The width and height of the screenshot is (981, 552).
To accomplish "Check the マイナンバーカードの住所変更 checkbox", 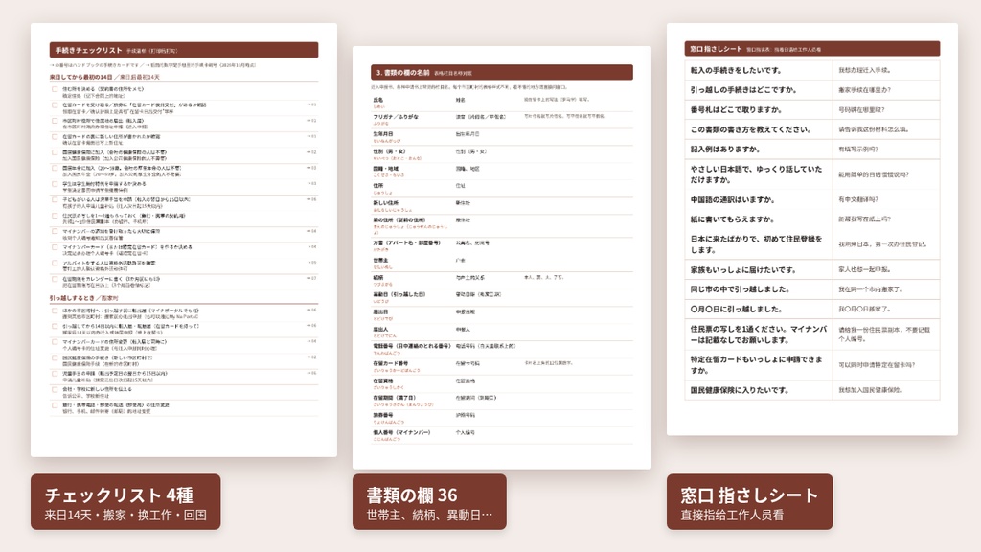I will [x=55, y=342].
